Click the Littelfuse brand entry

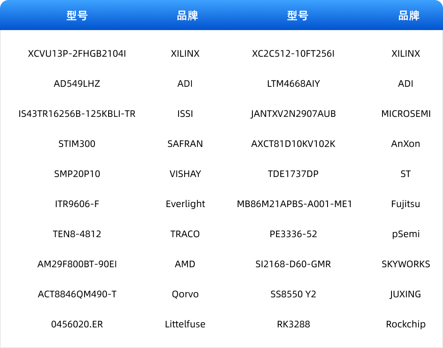coord(185,324)
